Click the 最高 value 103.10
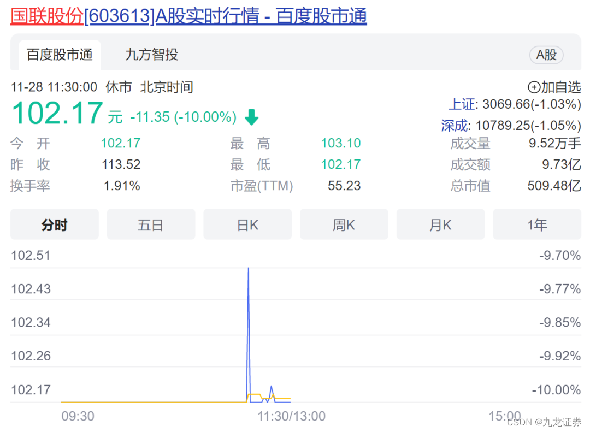This screenshot has width=590, height=432. point(341,144)
